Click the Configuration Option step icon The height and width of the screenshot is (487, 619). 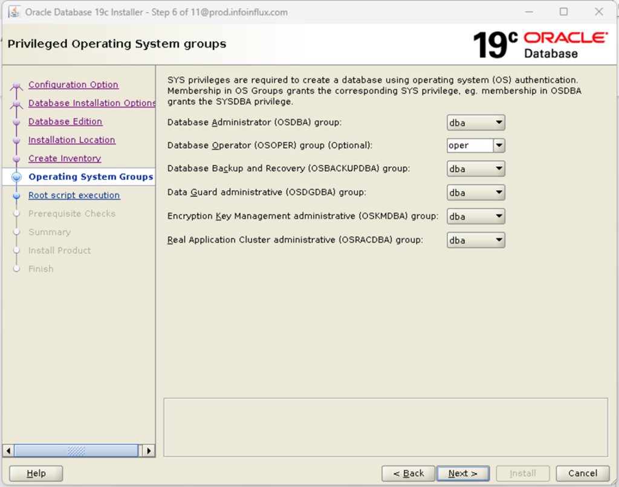tap(18, 85)
